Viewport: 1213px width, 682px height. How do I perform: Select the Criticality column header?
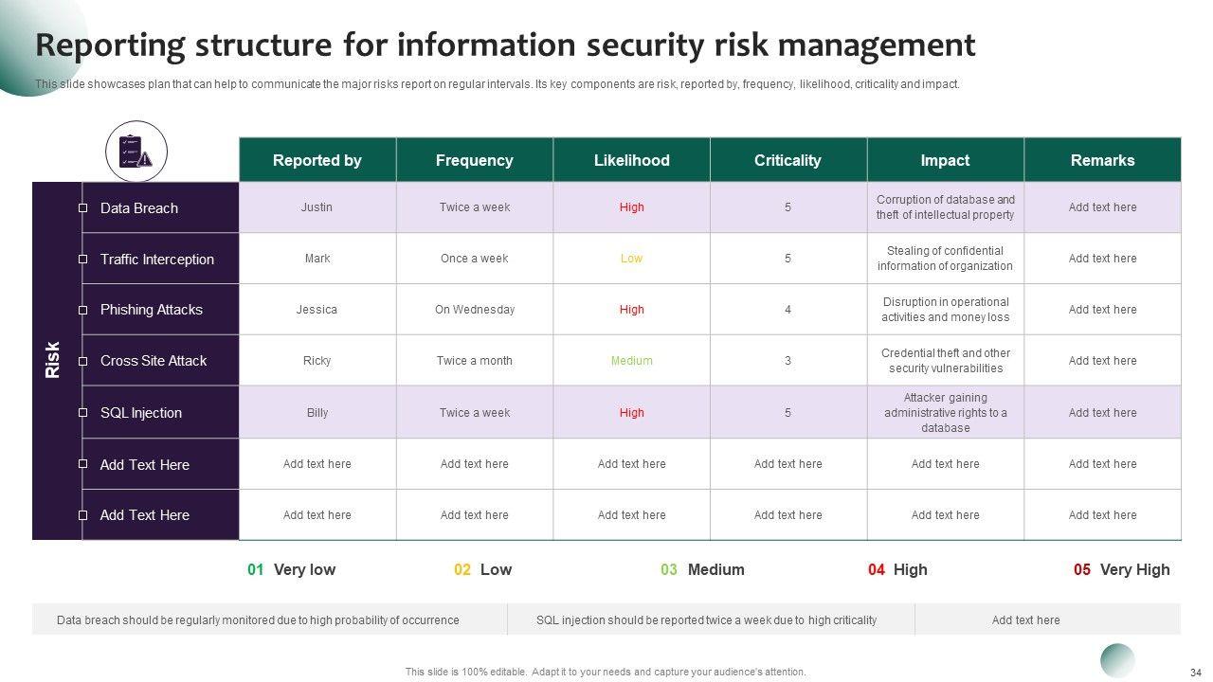coord(788,160)
